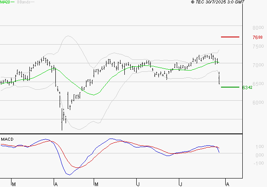Click the MACD 100 axis value
This screenshot has height=187, width=267.
point(259,147)
